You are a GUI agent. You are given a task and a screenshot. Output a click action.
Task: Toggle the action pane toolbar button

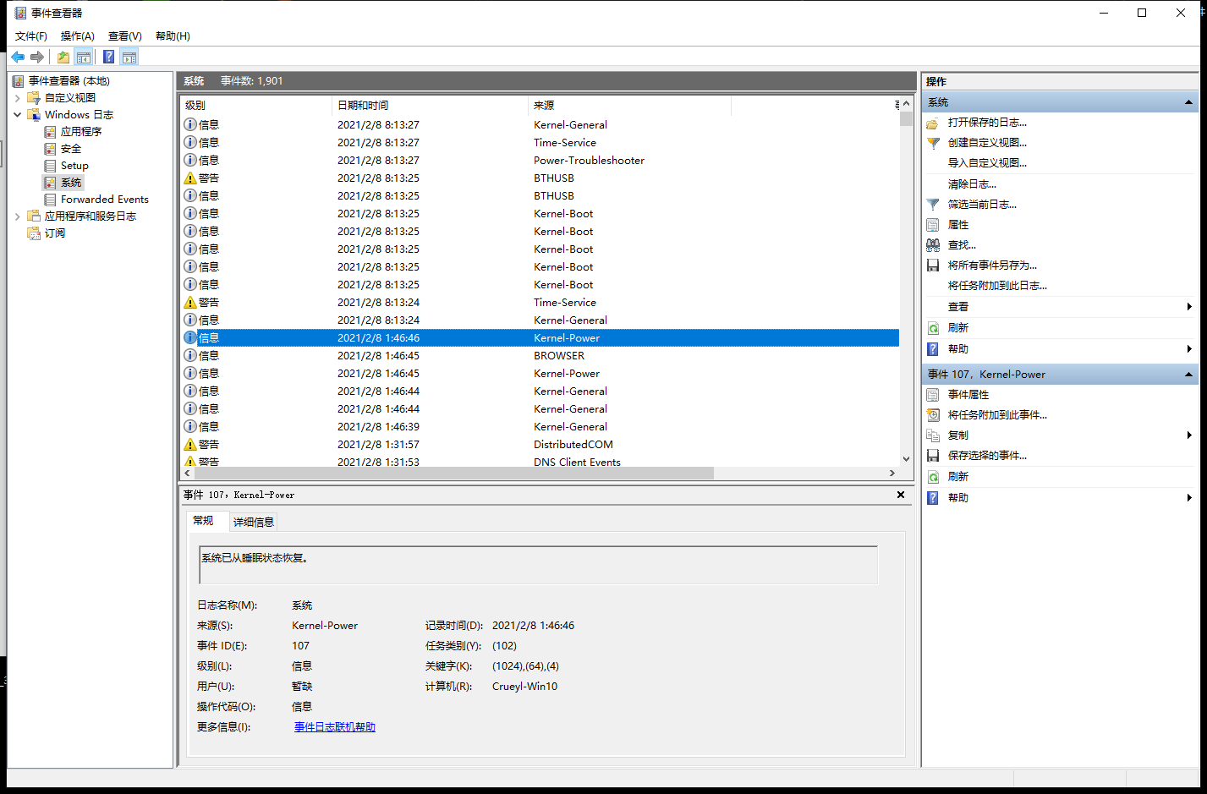(129, 57)
